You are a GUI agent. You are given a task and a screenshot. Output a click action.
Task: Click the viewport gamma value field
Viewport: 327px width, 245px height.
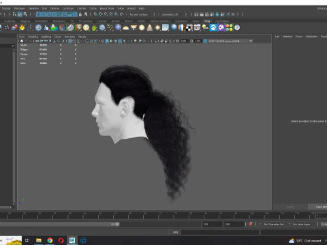coord(198,41)
